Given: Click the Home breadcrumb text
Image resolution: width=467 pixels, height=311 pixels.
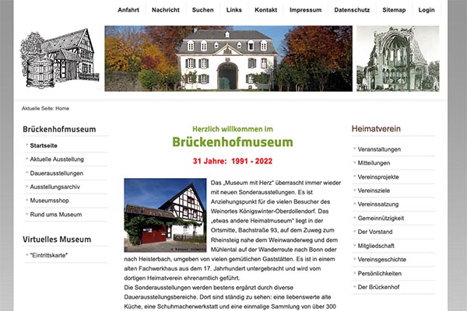Looking at the screenshot, I should [x=62, y=108].
